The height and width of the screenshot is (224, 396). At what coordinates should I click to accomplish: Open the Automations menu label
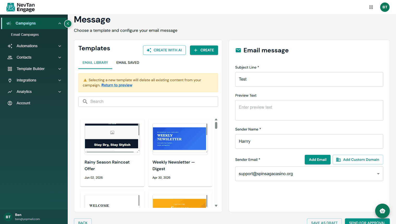[x=27, y=46]
